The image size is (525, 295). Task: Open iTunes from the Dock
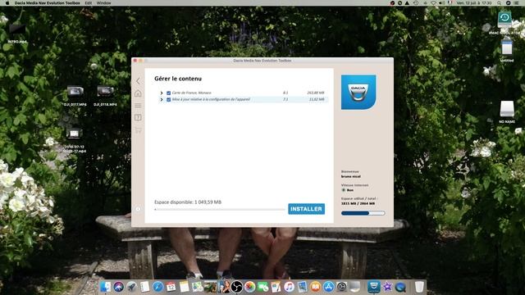tap(289, 287)
